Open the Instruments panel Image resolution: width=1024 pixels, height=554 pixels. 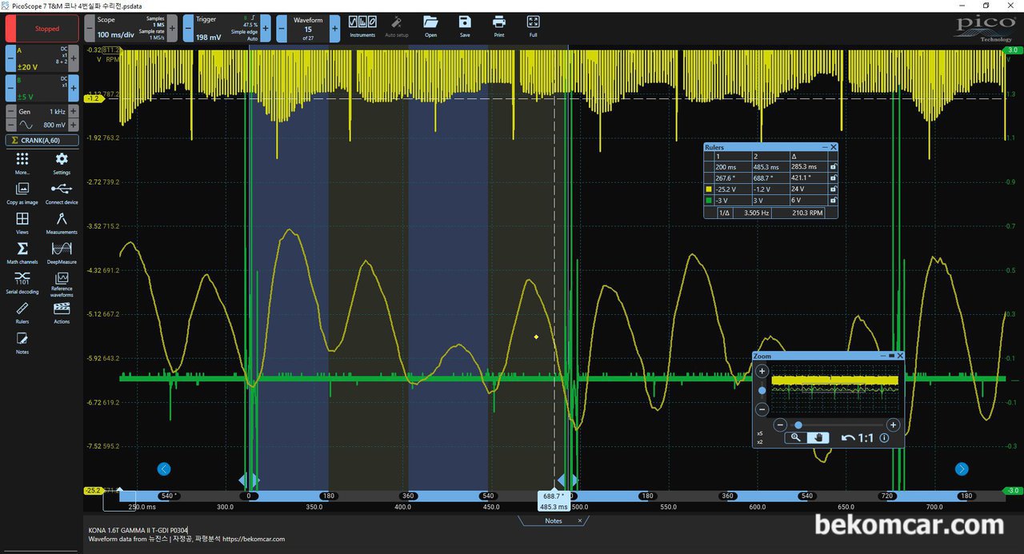click(x=362, y=26)
